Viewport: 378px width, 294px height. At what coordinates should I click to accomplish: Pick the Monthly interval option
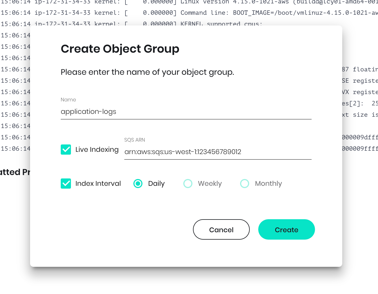(245, 184)
